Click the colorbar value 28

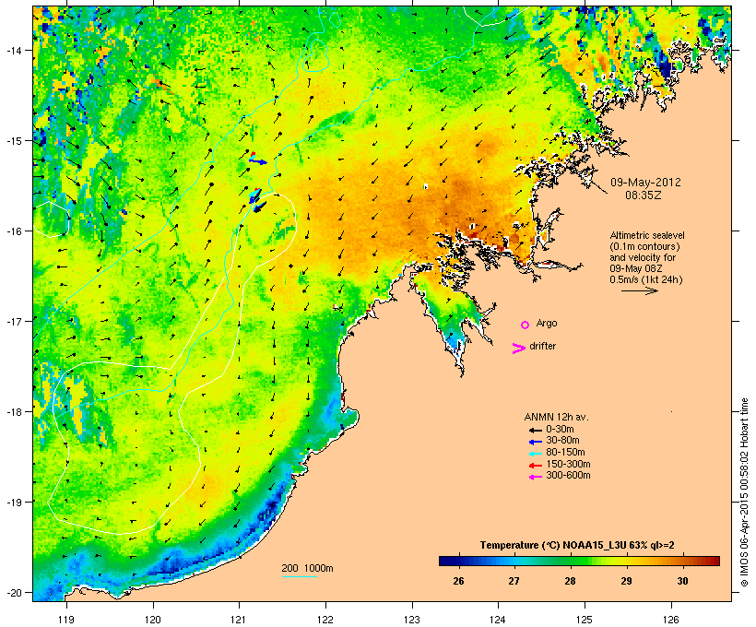570,581
